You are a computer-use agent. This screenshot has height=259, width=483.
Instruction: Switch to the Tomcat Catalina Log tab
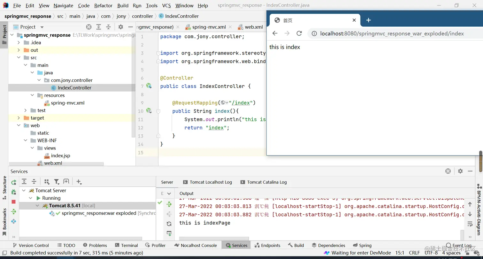pos(266,182)
